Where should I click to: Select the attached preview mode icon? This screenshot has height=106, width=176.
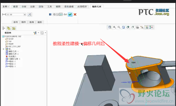point(61,14)
